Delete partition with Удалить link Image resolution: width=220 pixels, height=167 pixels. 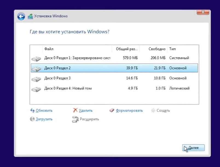(86, 111)
